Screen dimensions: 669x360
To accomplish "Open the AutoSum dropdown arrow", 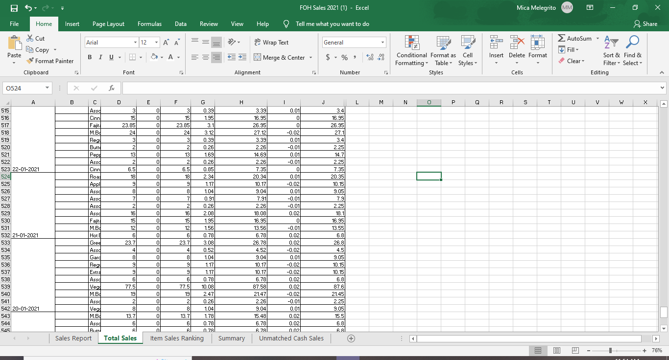I will (597, 38).
